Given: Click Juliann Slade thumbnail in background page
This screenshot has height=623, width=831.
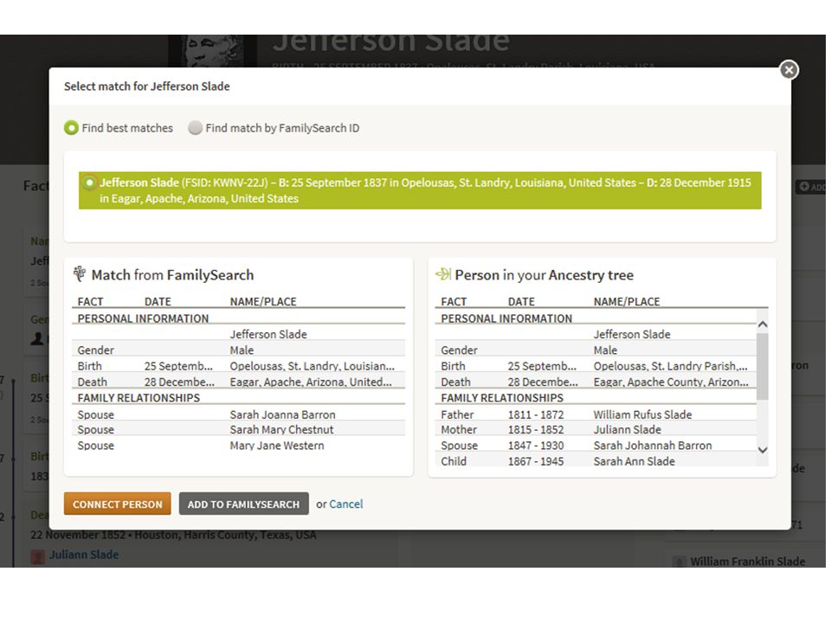Looking at the screenshot, I should tap(37, 556).
